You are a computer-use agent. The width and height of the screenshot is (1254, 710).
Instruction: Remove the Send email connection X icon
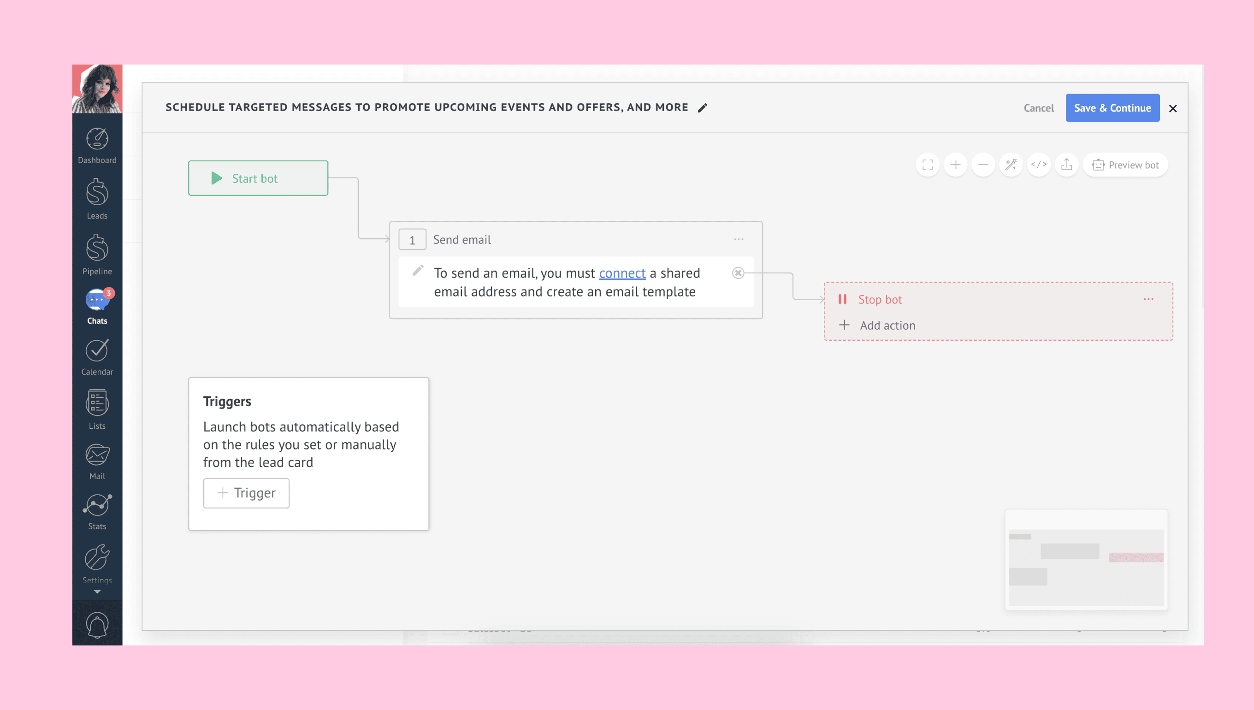coord(738,273)
